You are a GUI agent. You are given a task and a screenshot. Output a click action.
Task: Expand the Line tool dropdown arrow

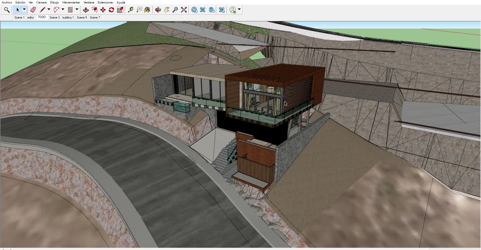(x=49, y=9)
